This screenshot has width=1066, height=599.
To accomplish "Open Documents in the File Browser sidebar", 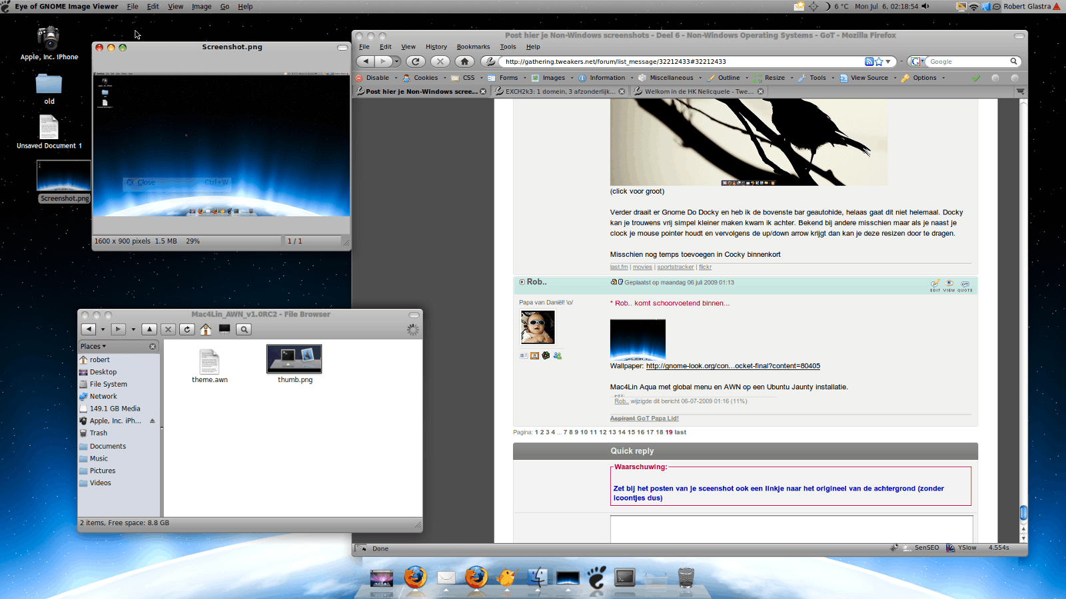I will pyautogui.click(x=108, y=447).
